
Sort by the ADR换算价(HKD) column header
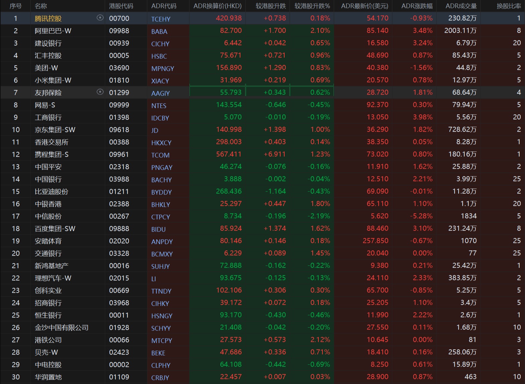click(x=217, y=6)
